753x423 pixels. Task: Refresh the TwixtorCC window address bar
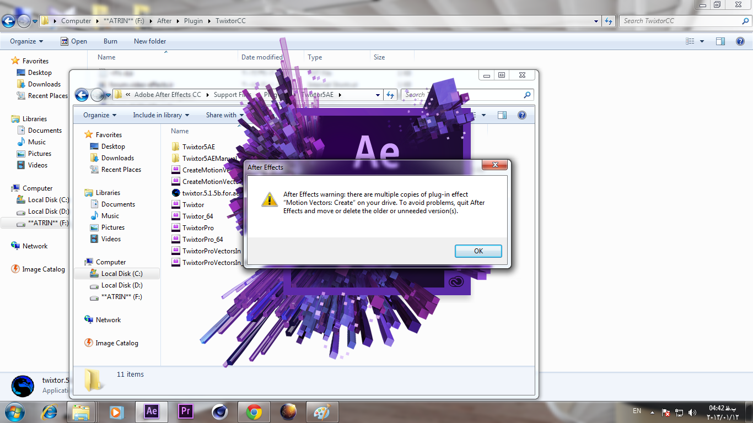(609, 21)
